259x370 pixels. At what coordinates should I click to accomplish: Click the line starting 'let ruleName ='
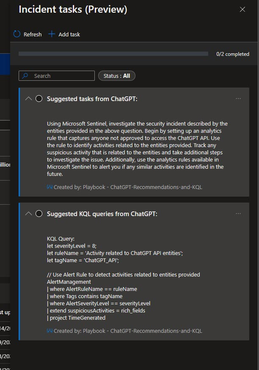[115, 253]
